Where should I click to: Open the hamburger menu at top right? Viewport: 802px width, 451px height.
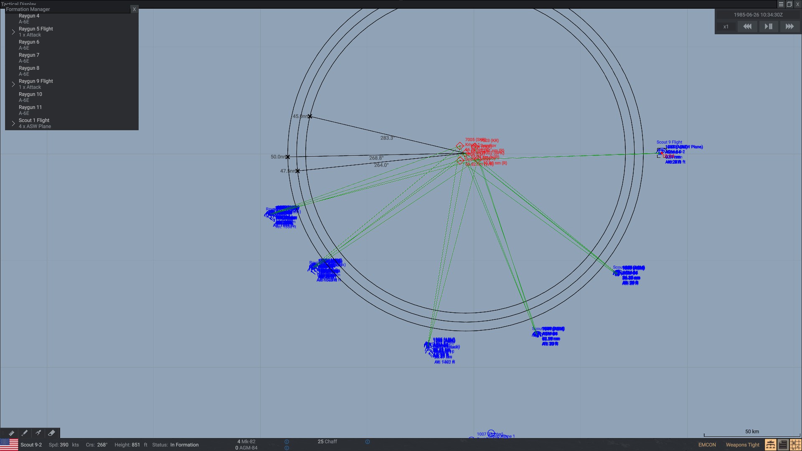pos(781,4)
